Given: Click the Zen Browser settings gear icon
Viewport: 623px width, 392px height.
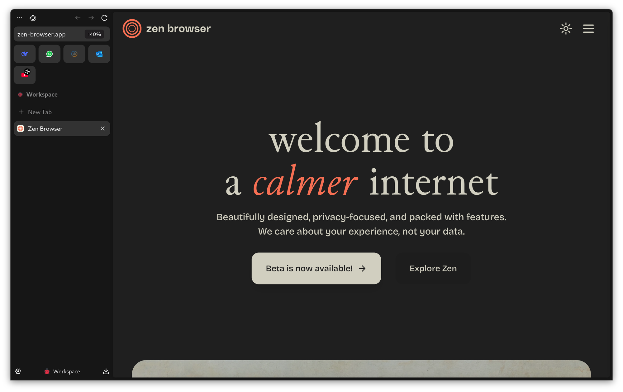Looking at the screenshot, I should click(x=18, y=371).
